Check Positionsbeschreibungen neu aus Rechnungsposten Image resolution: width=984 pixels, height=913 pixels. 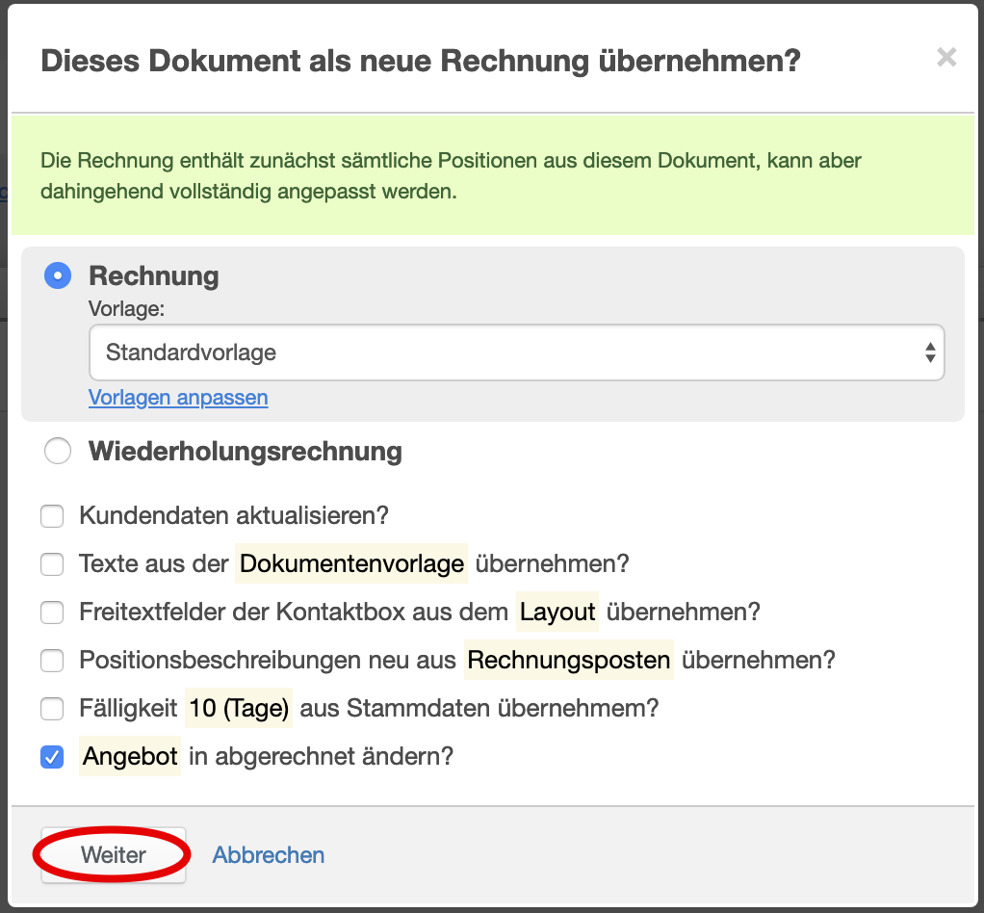pyautogui.click(x=52, y=661)
